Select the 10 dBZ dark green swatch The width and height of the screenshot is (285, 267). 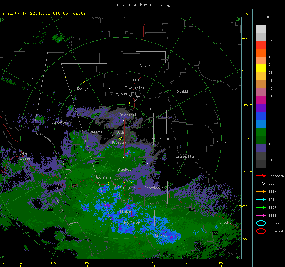tap(261, 140)
